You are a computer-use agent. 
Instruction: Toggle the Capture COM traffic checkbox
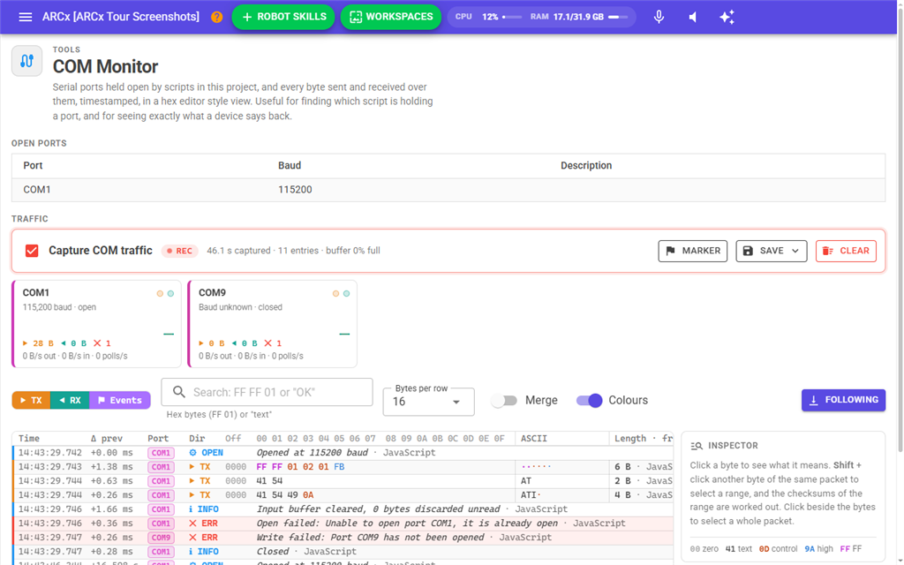click(x=32, y=251)
